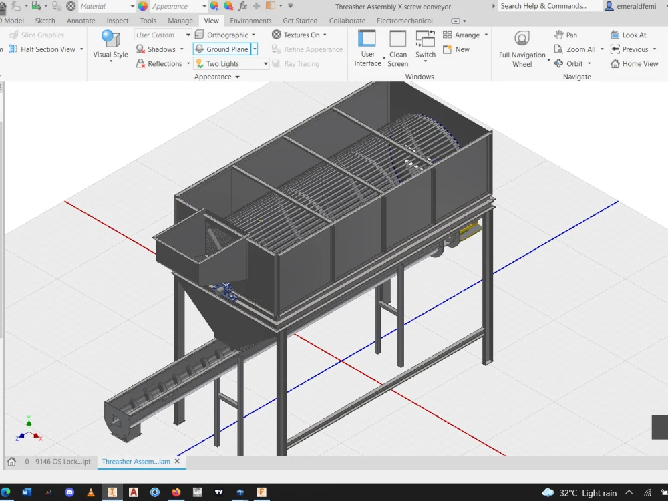Select the thresher hopper chute in the model

tap(200, 247)
